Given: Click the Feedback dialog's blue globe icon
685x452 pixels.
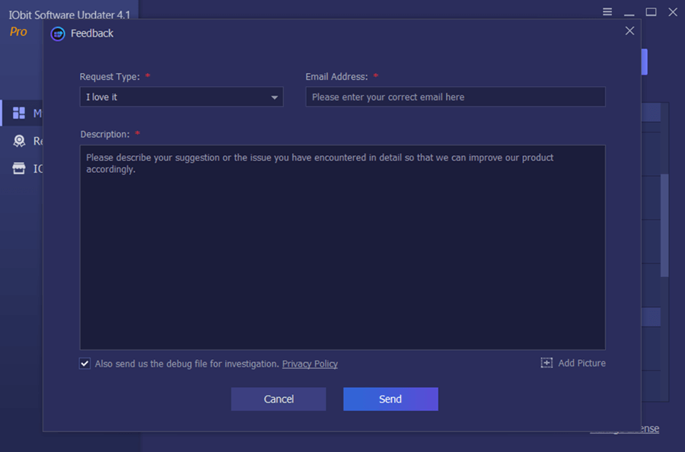Looking at the screenshot, I should click(x=57, y=33).
